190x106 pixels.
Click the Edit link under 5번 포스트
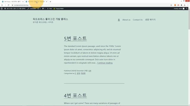pos(90,71)
